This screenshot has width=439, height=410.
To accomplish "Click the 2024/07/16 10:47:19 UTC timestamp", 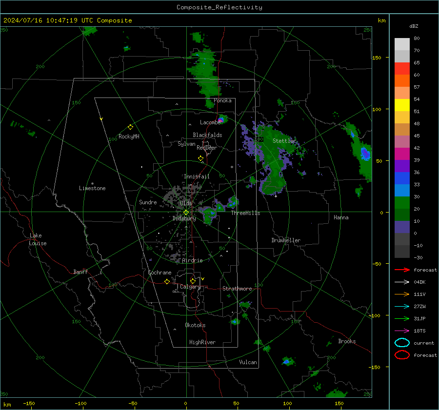I will tap(48, 20).
